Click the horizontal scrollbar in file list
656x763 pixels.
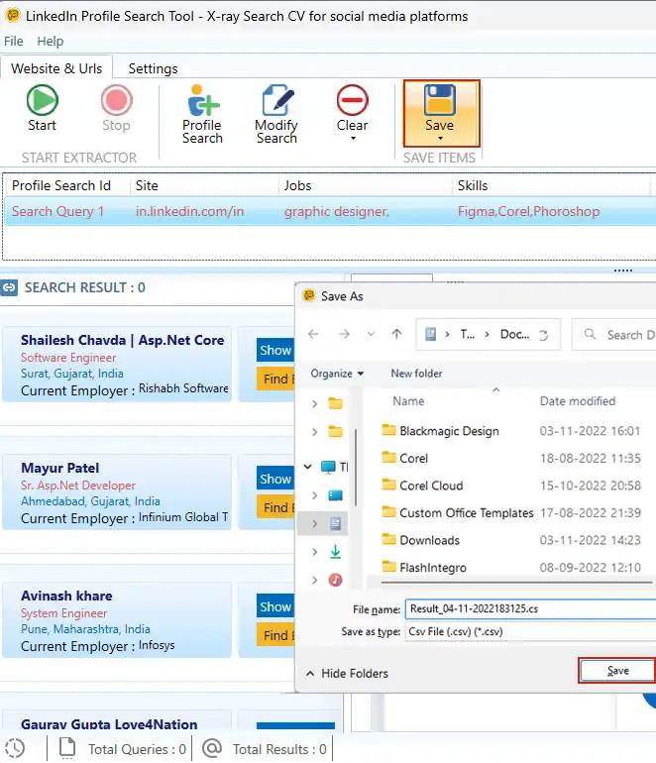pos(516,582)
